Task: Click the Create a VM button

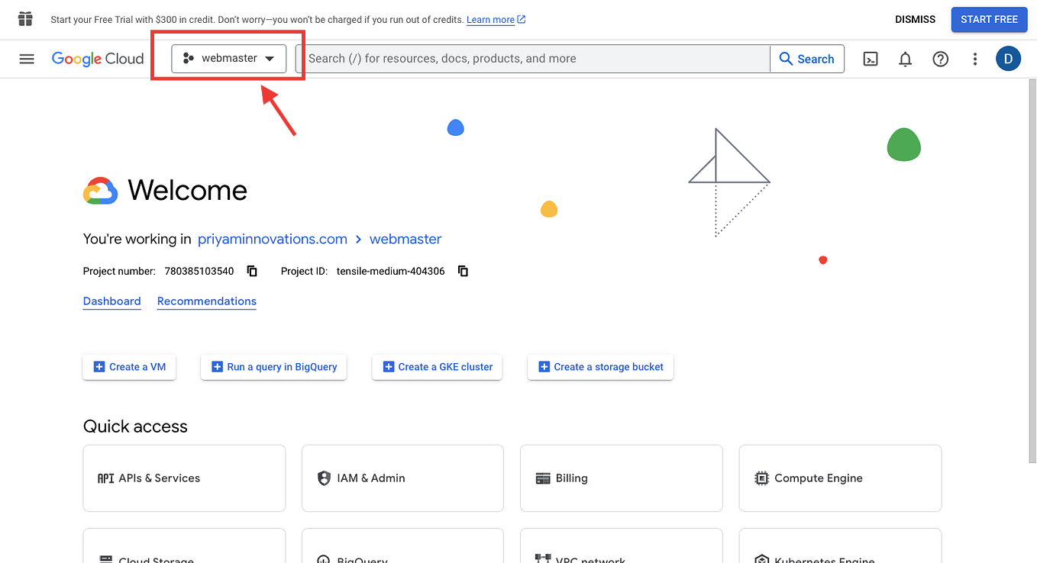Action: click(129, 367)
